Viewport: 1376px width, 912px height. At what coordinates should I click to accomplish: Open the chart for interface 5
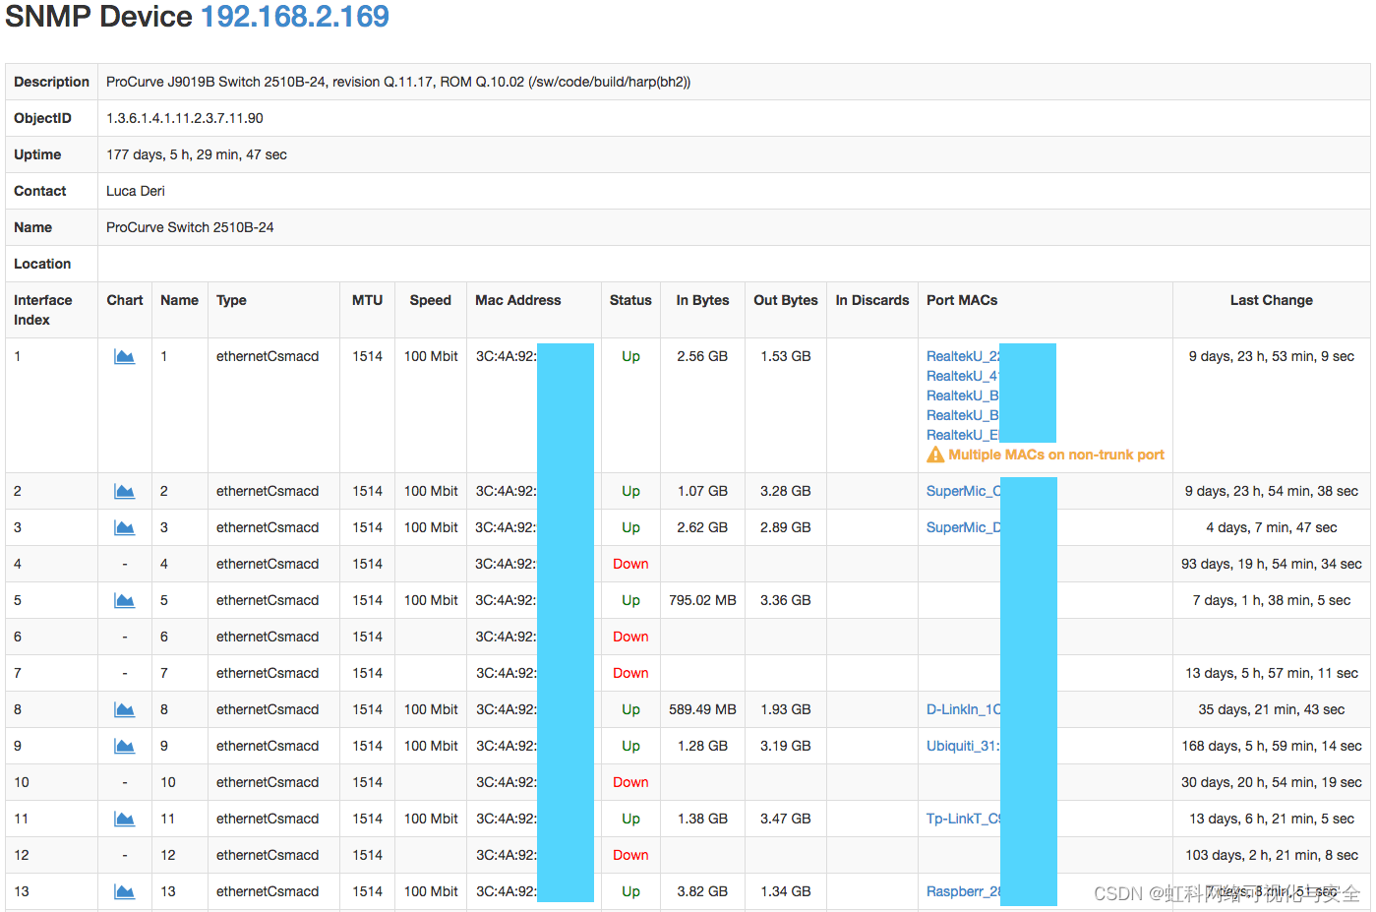[x=124, y=600]
